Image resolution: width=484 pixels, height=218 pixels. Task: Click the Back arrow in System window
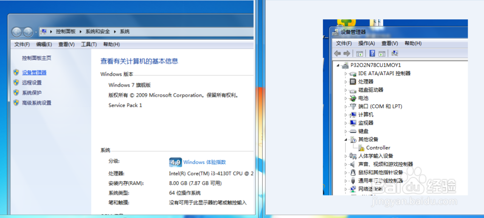[x=16, y=31]
